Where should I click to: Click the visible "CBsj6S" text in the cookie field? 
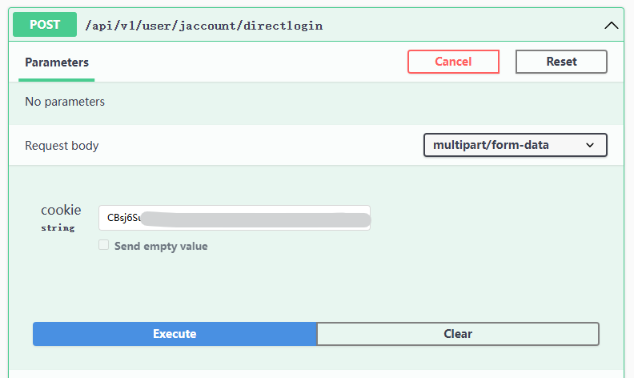point(123,218)
